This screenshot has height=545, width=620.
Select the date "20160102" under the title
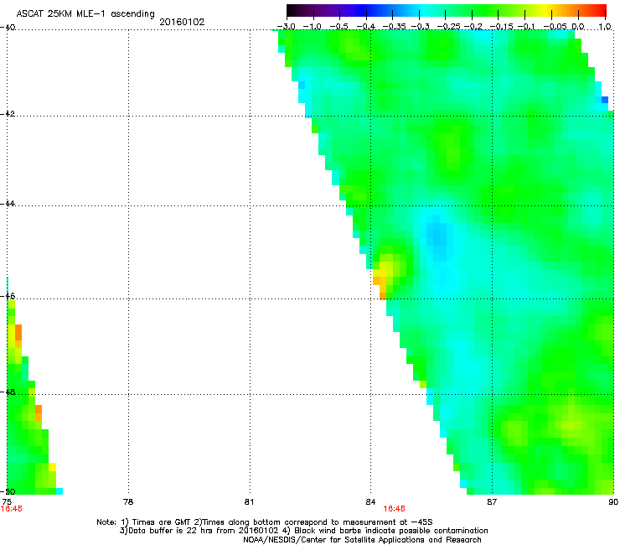[182, 22]
